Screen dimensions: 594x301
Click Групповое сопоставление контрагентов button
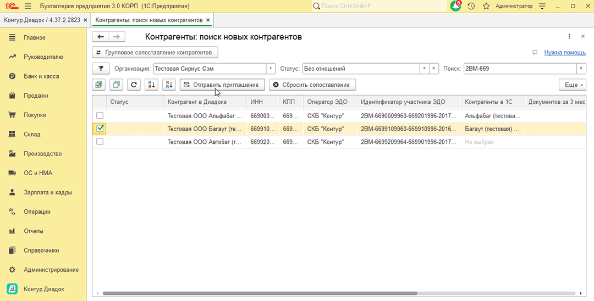[x=155, y=52]
